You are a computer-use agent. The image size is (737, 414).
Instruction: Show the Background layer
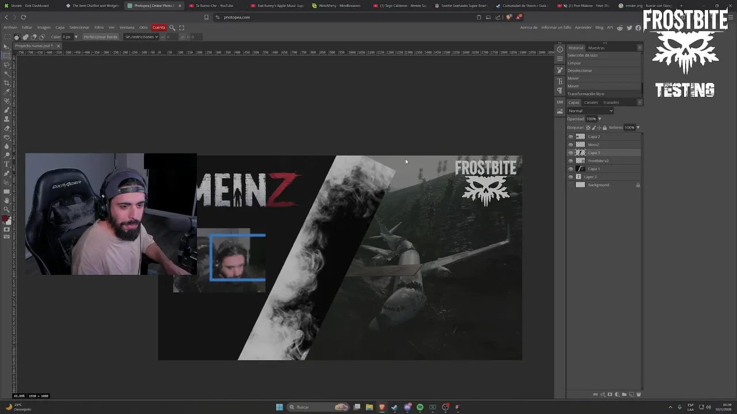pos(571,185)
